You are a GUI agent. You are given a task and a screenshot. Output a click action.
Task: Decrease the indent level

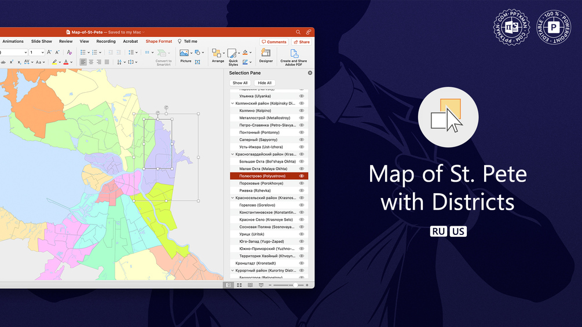pyautogui.click(x=111, y=52)
